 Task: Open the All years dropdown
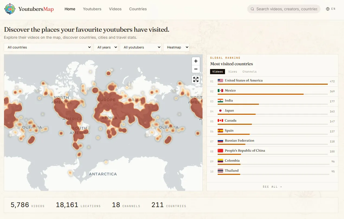click(x=106, y=47)
